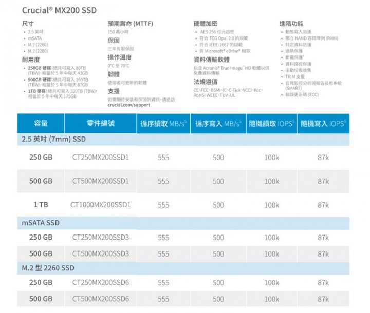Click 250 GB in the CT250MX200SSD6 row

[41, 283]
